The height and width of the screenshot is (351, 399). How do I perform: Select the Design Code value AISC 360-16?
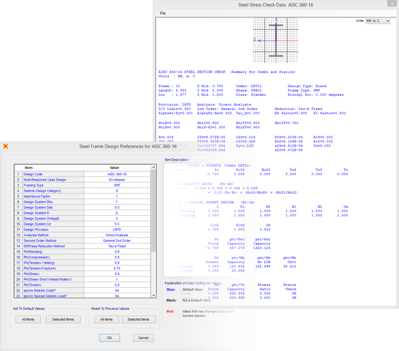[x=117, y=174]
